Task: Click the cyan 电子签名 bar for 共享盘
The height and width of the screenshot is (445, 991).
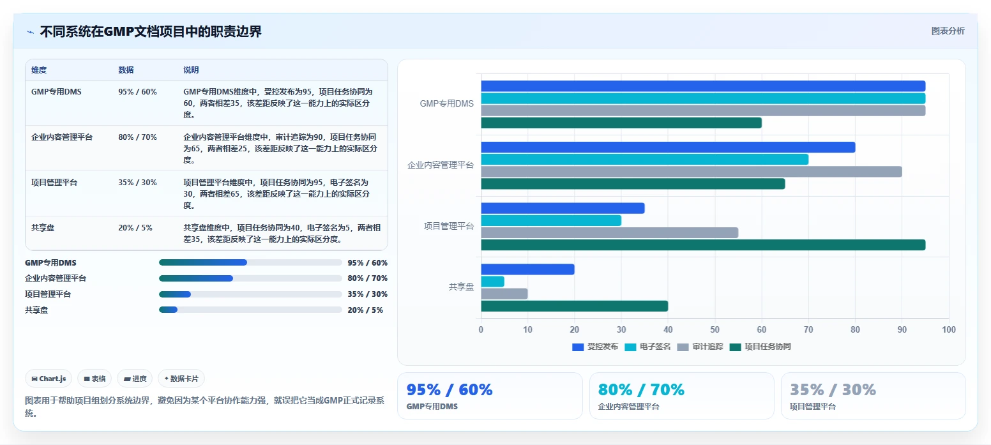Action: 492,282
